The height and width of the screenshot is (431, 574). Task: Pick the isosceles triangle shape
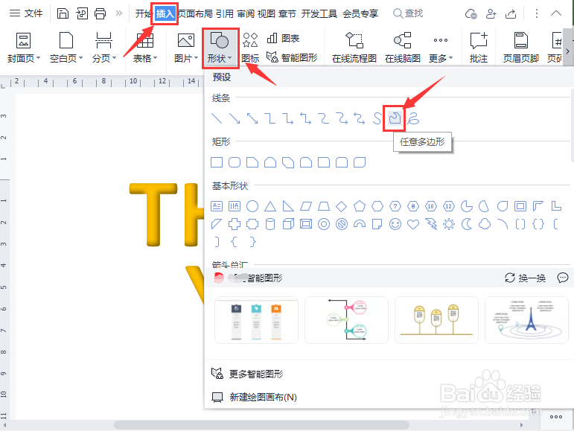270,206
